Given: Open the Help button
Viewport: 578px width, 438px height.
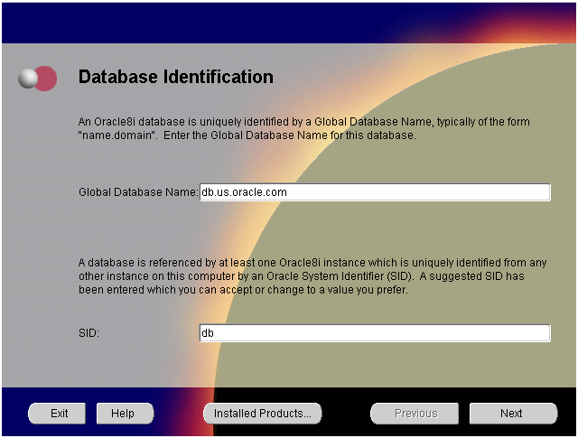Looking at the screenshot, I should 125,414.
